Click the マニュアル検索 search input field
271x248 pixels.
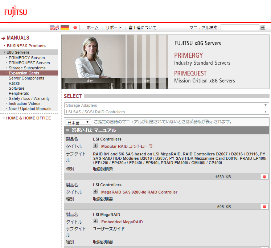tap(240, 28)
